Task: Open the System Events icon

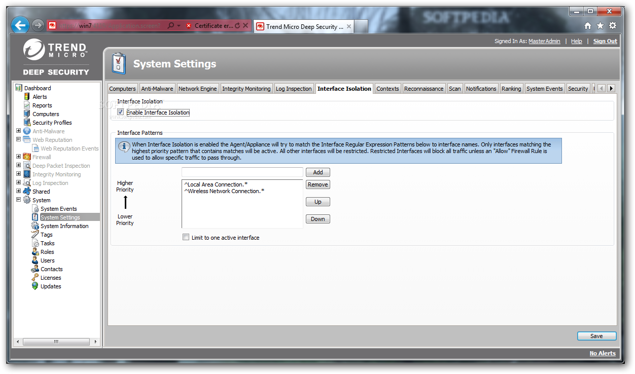Action: (35, 209)
